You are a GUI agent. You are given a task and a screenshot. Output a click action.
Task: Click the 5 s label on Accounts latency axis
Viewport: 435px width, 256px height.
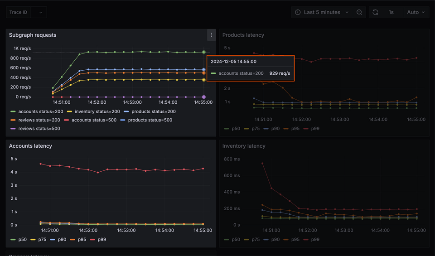(14, 159)
